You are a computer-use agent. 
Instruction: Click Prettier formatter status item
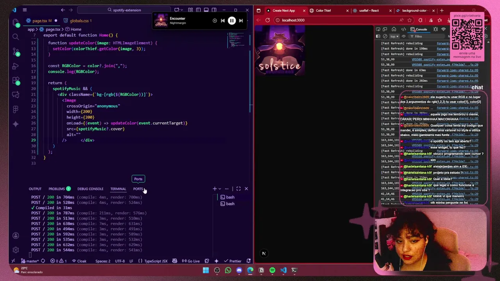pos(233,261)
